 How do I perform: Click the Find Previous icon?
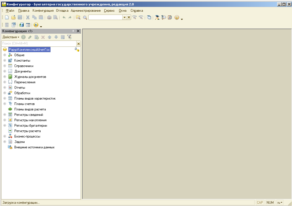click(x=141, y=17)
